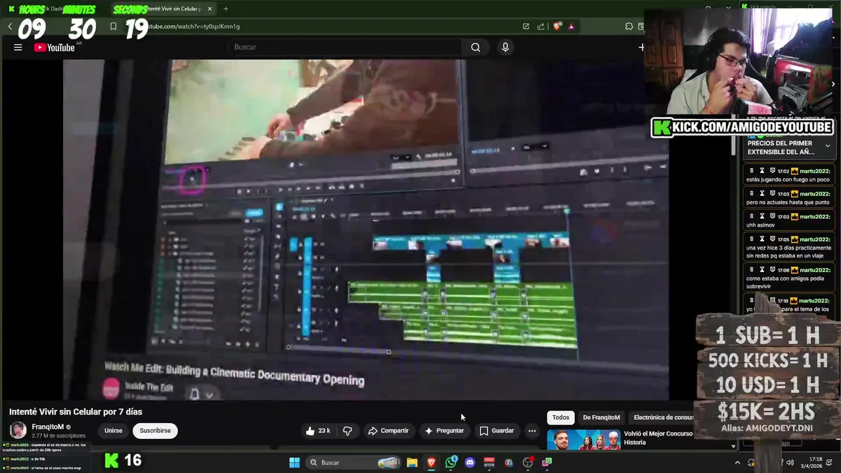Screen dimensions: 841x473
Task: Click the Unirse button
Action: point(113,431)
